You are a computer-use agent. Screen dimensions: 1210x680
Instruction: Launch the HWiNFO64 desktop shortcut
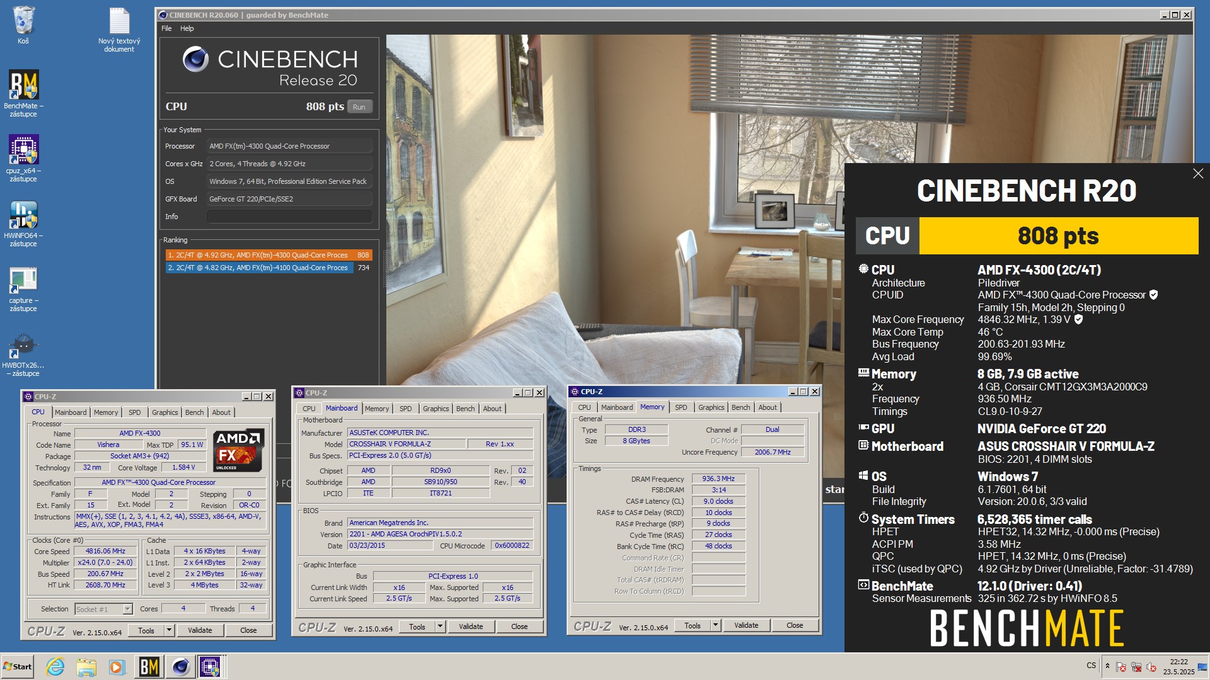click(x=23, y=222)
